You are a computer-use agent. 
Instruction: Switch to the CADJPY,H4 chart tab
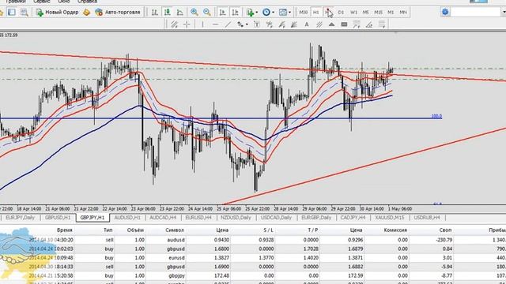coord(353,218)
